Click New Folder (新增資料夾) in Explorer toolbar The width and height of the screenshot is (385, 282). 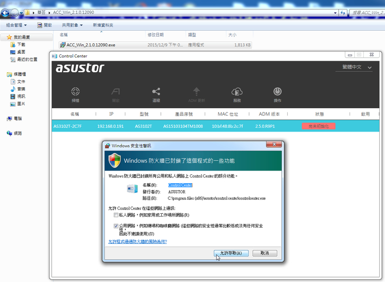click(103, 25)
